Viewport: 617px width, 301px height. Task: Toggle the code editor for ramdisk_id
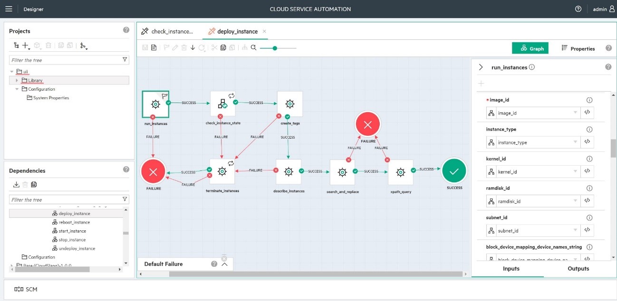point(587,201)
